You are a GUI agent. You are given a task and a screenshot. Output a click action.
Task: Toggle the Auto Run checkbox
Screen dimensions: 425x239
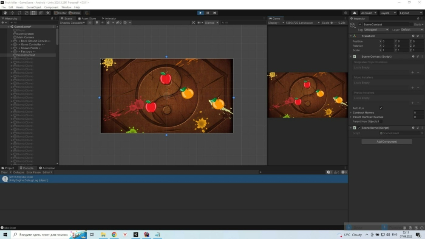pos(381,108)
